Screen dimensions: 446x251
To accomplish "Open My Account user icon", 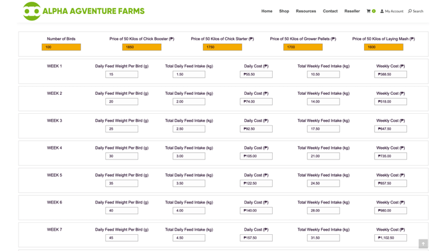I will pos(382,11).
